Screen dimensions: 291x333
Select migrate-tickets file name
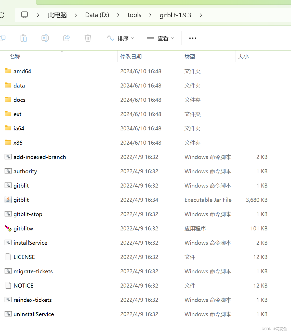(x=33, y=271)
